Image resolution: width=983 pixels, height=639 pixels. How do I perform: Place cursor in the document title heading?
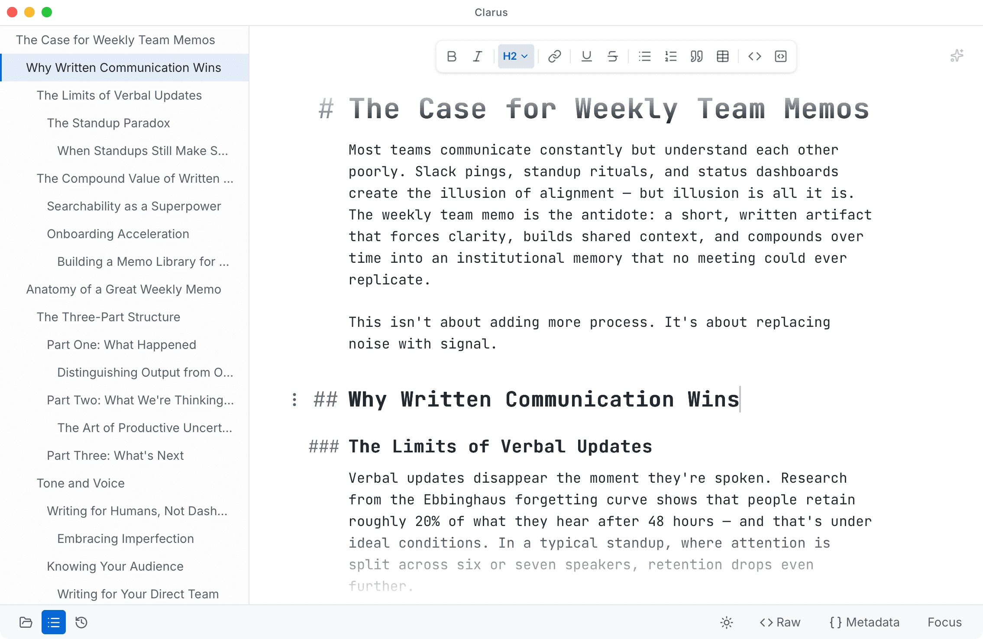coord(609,109)
